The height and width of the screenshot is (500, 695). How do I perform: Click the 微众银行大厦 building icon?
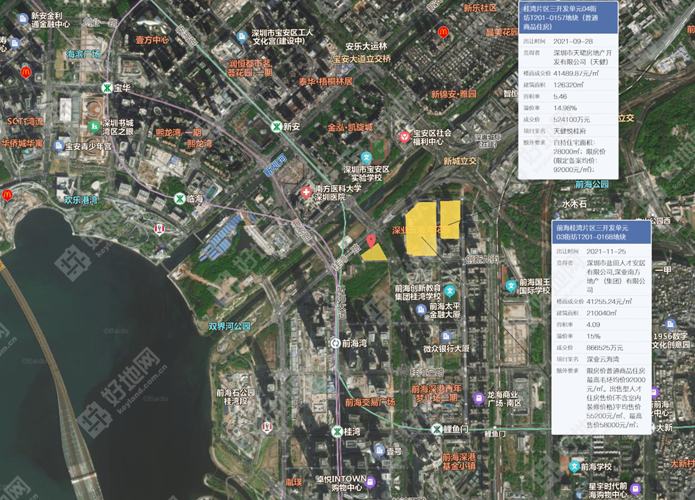tap(446, 336)
